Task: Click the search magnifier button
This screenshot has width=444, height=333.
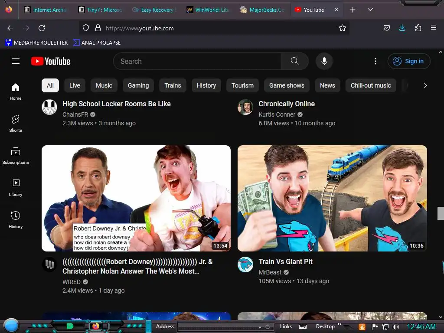Action: pyautogui.click(x=294, y=61)
